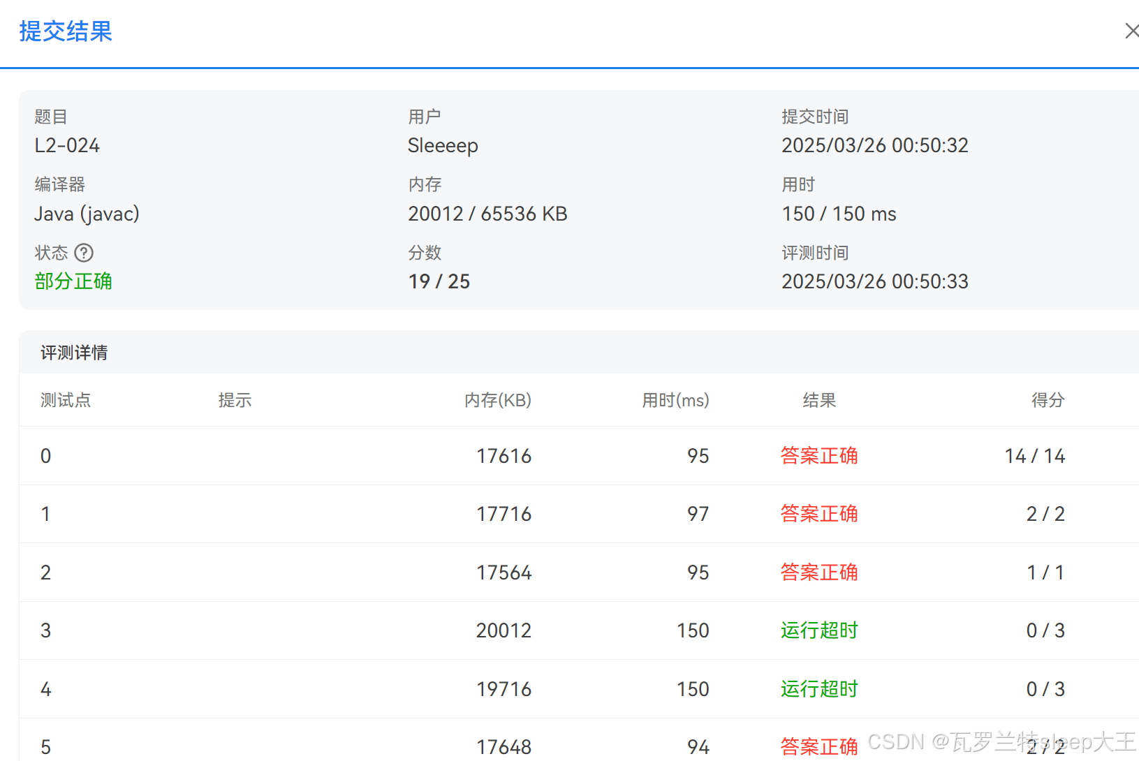Click 运行超时 result for test point 4
The width and height of the screenshot is (1139, 761).
(x=819, y=689)
